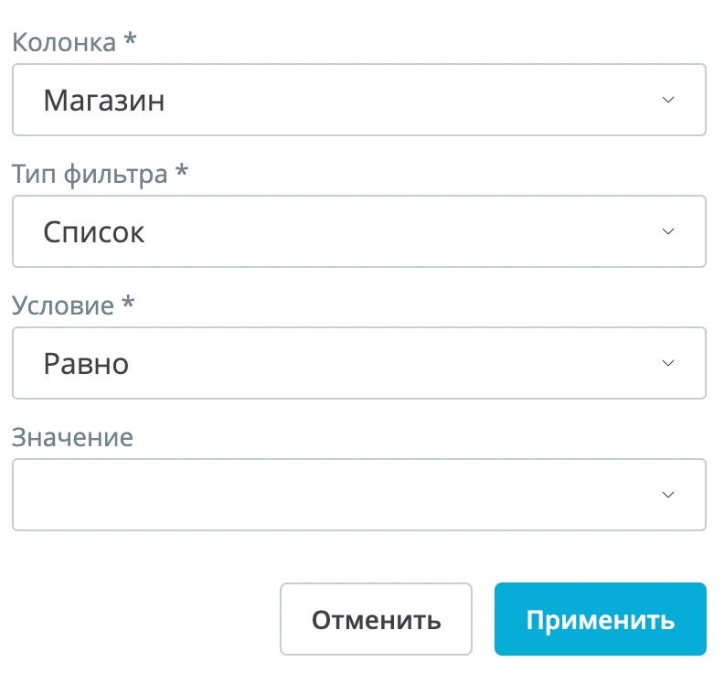Image resolution: width=724 pixels, height=673 pixels.
Task: Expand the Тип фильтра combo box
Action: pyautogui.click(x=358, y=231)
